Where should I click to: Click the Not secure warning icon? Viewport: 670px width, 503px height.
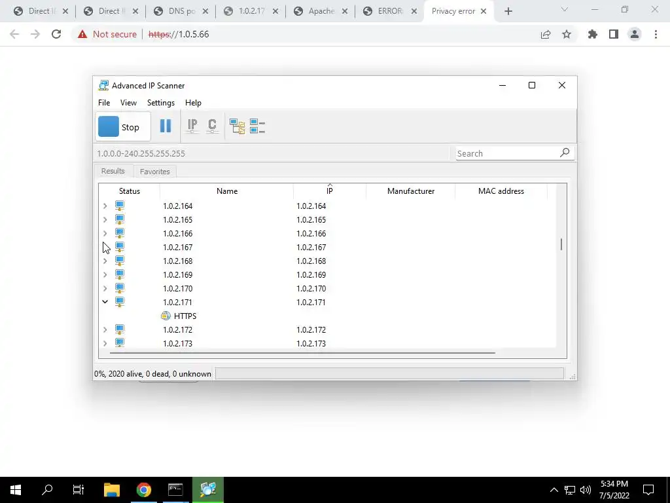tap(82, 34)
